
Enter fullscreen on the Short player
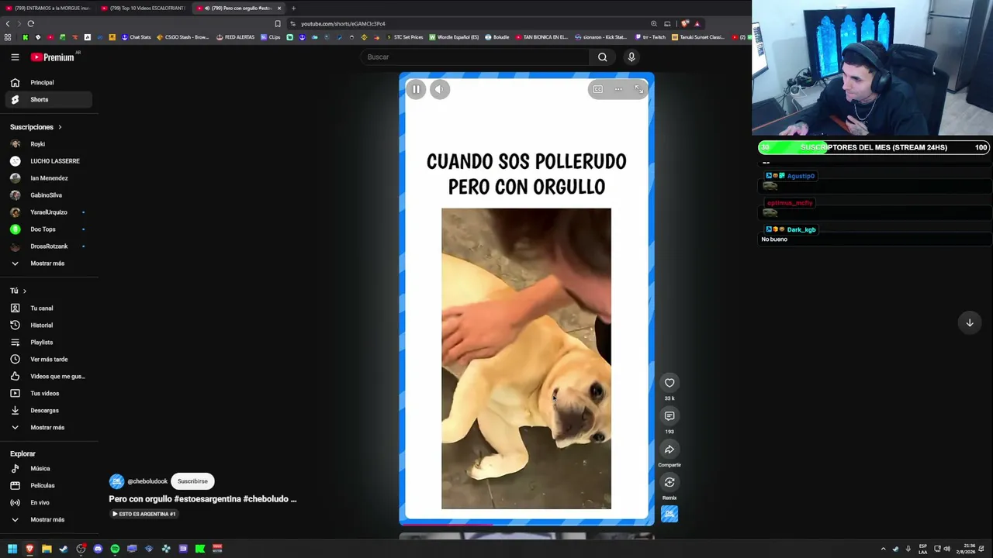pyautogui.click(x=638, y=89)
